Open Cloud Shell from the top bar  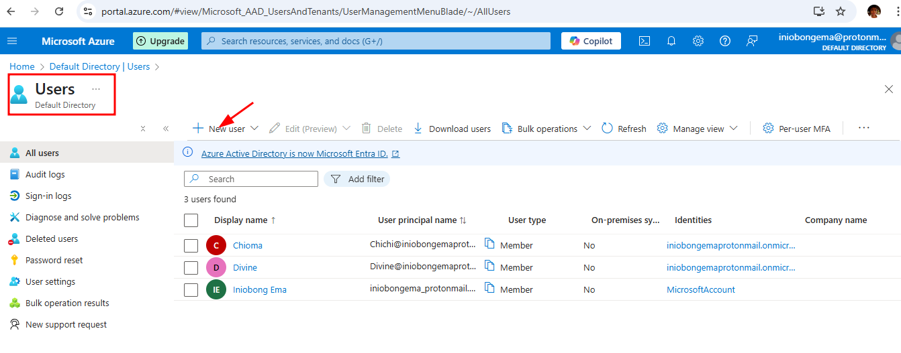pyautogui.click(x=644, y=41)
